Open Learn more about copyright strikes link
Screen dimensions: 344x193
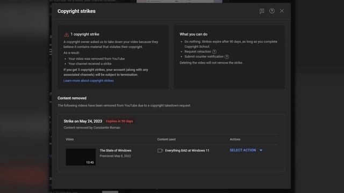(89, 80)
